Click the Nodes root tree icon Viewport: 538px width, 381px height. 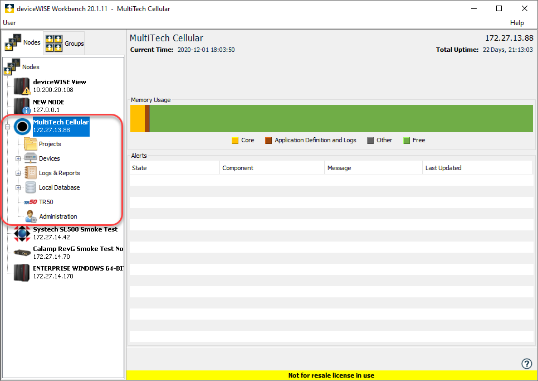tap(12, 66)
